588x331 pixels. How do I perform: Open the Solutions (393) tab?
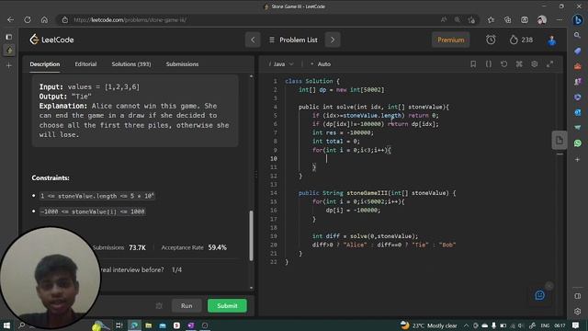[131, 64]
